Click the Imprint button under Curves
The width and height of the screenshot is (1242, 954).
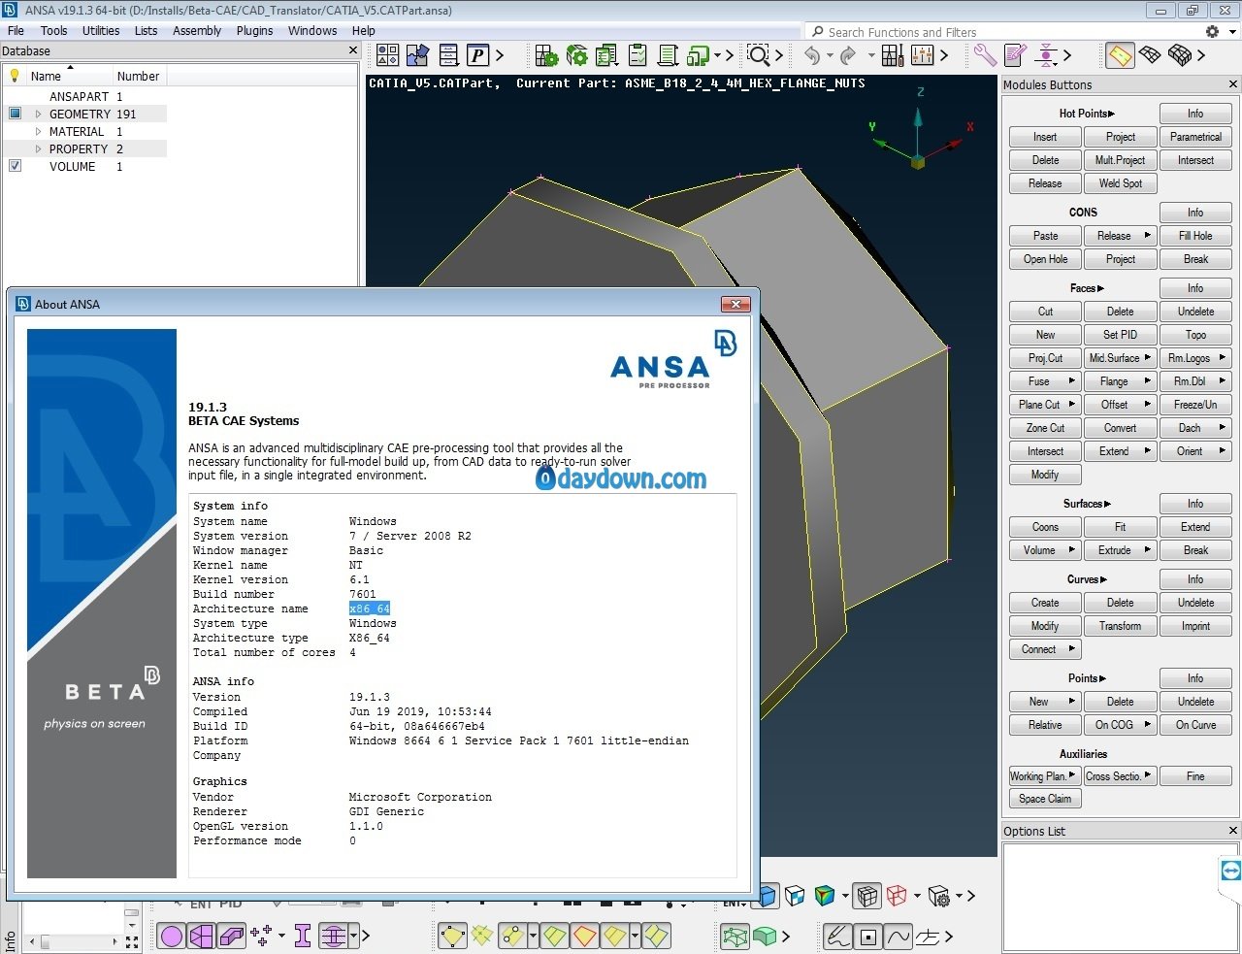(1195, 626)
